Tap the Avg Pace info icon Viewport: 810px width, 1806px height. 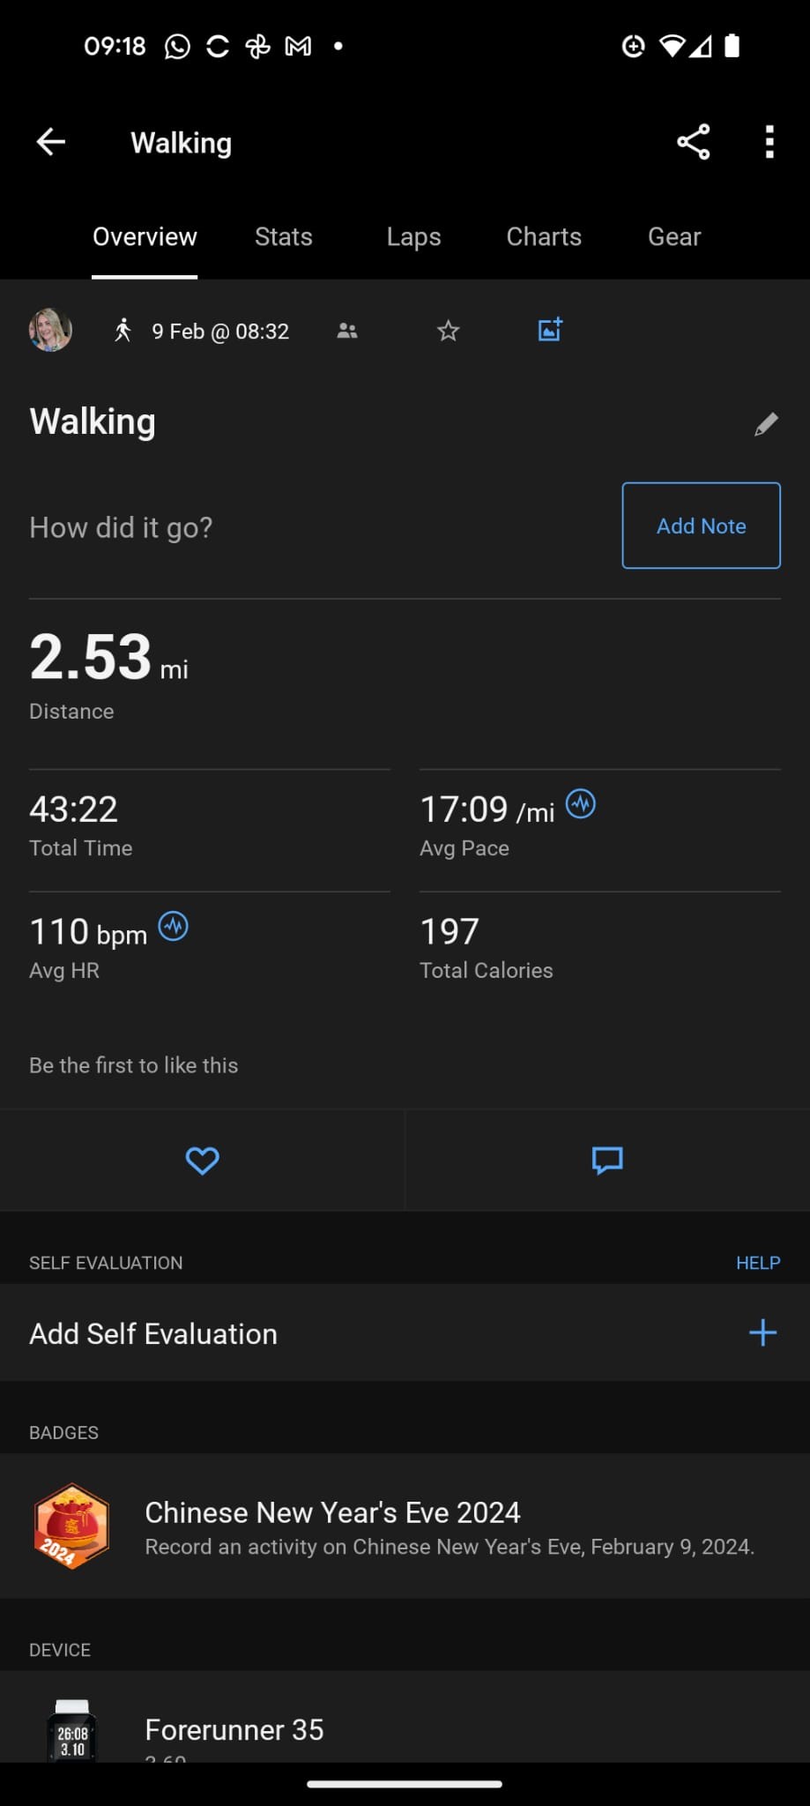tap(581, 804)
